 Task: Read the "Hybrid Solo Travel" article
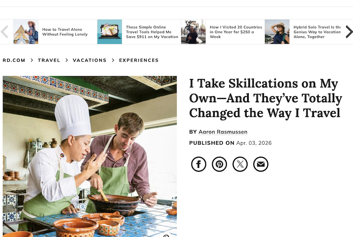(x=317, y=32)
